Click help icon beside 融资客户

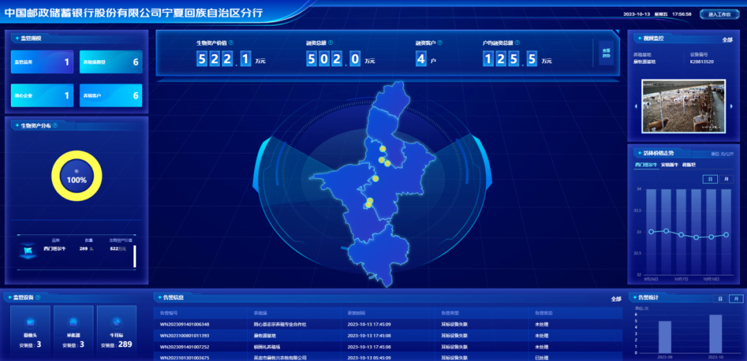(440, 42)
